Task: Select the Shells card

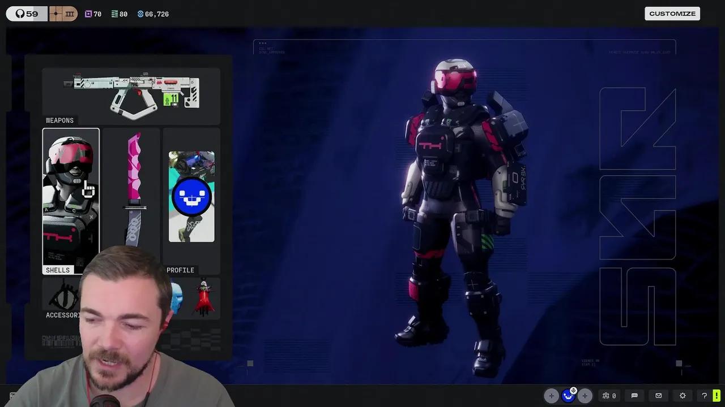Action: click(71, 201)
